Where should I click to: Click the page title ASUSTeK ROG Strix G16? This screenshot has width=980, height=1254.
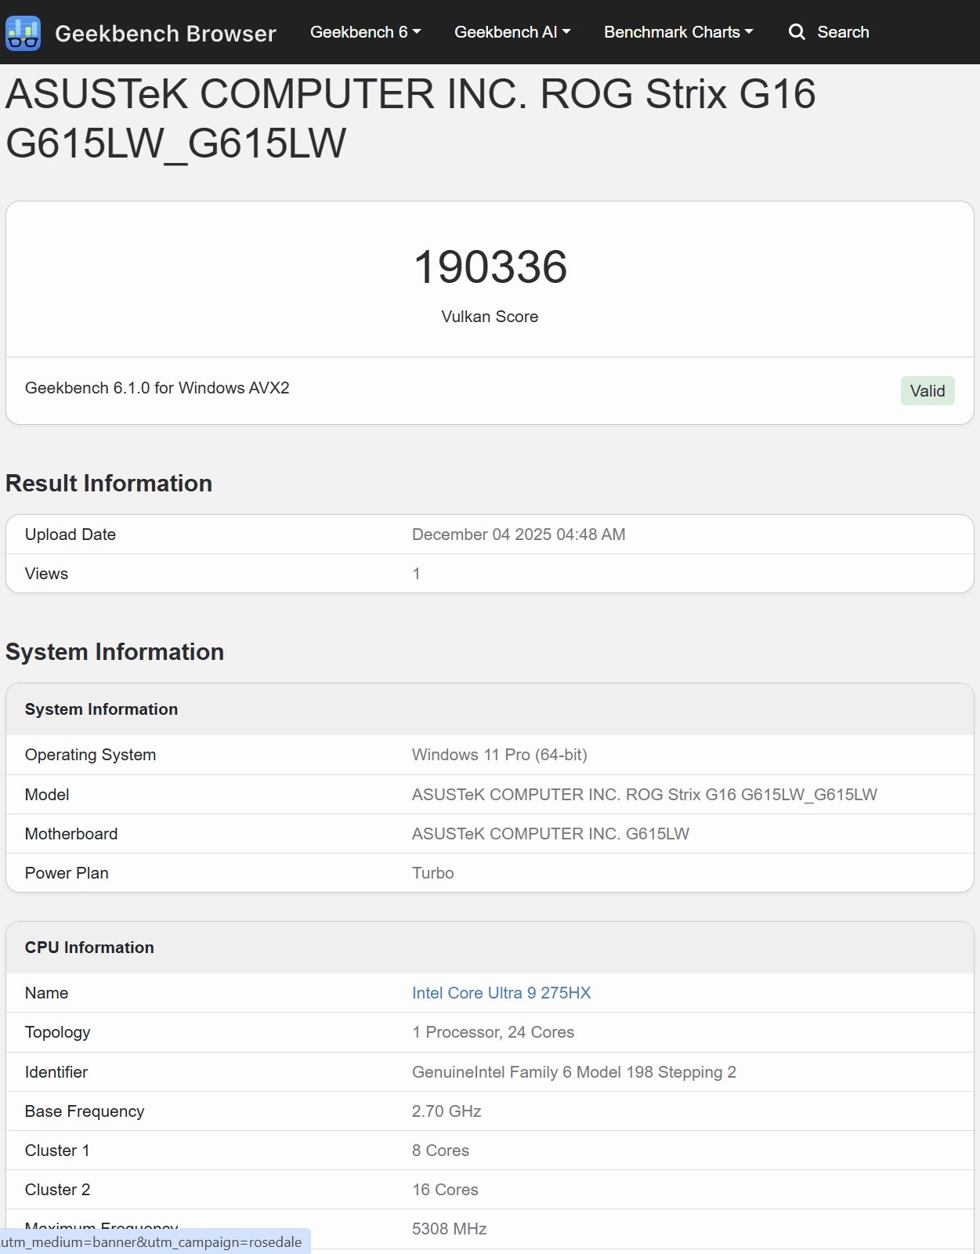point(410,118)
